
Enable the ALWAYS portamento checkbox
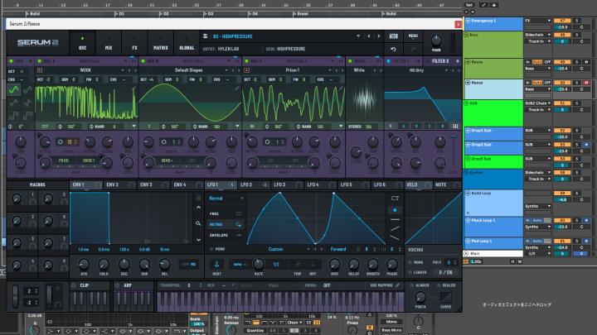click(x=412, y=285)
